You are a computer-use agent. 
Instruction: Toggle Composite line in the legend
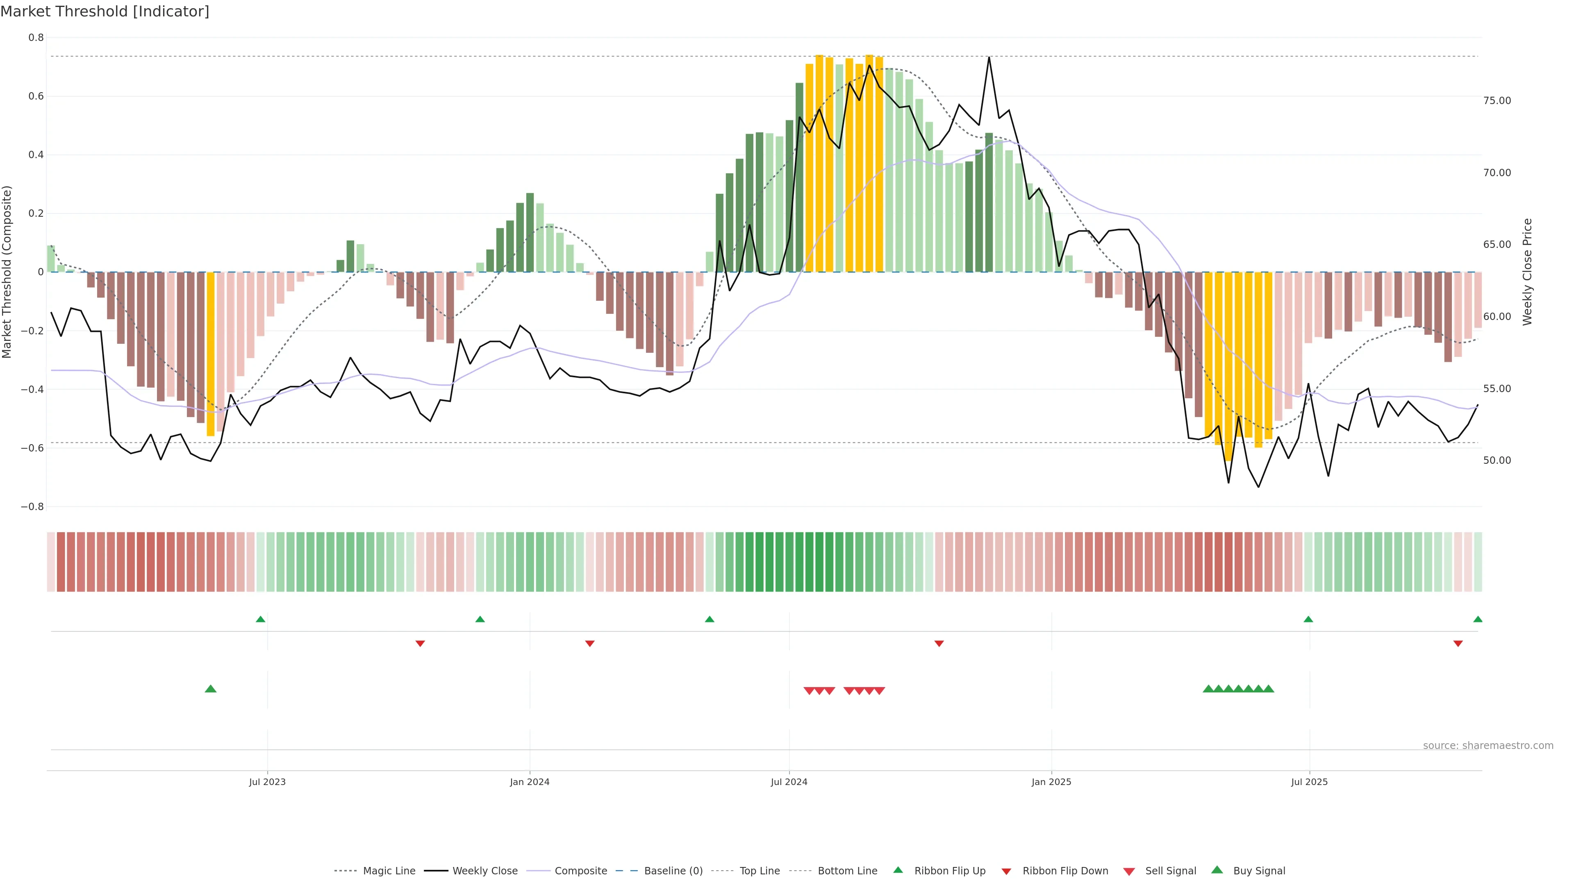click(x=580, y=871)
